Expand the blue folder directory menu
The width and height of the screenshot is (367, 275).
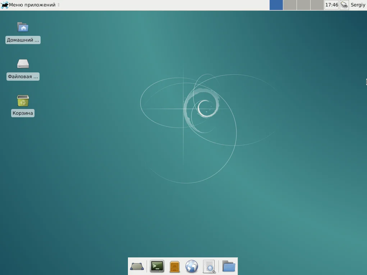(x=228, y=266)
